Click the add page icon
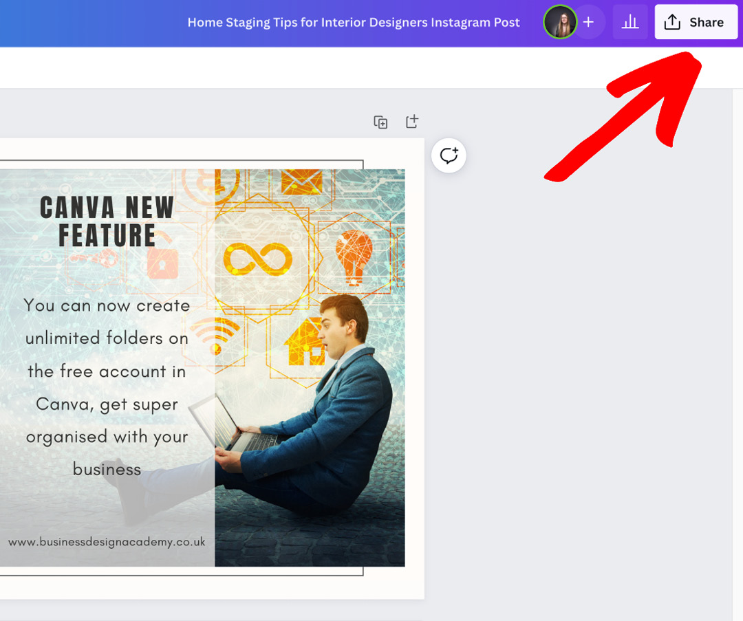This screenshot has height=621, width=743. 411,122
